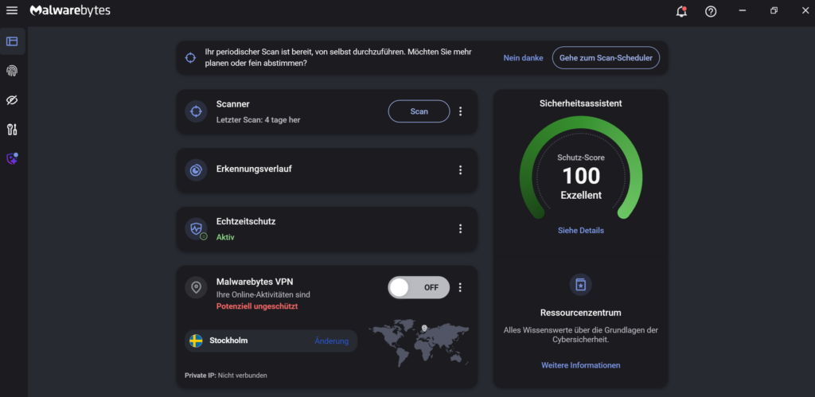Click the Resource Center bookmark icon

coord(580,284)
